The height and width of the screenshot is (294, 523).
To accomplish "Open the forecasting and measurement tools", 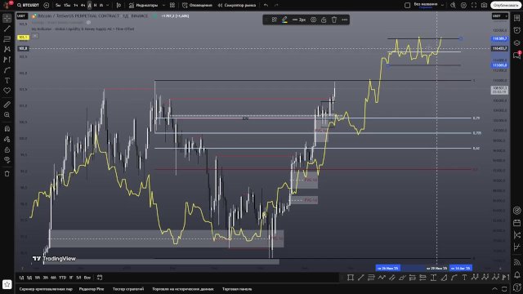I will (x=7, y=60).
